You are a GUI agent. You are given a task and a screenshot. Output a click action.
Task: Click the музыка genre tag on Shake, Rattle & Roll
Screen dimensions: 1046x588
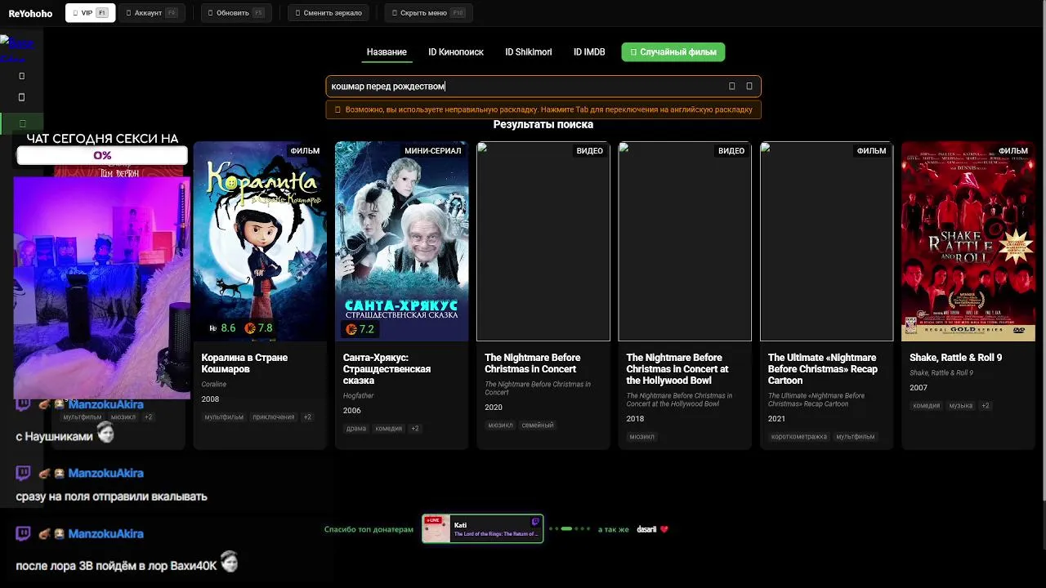pos(961,406)
